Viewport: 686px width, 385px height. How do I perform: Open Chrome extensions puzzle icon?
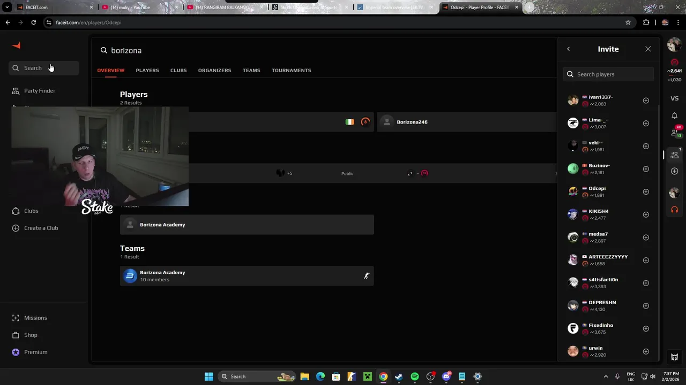646,22
